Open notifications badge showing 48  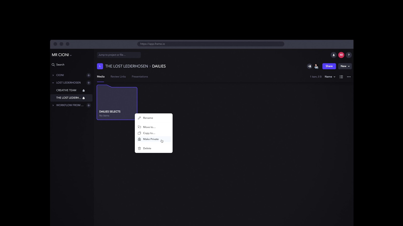coord(341,55)
